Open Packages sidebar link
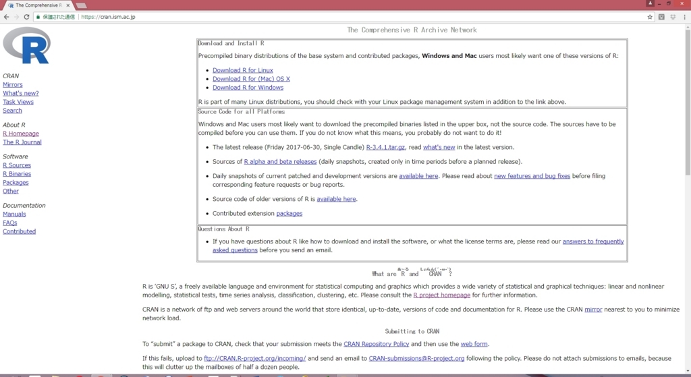 (16, 182)
